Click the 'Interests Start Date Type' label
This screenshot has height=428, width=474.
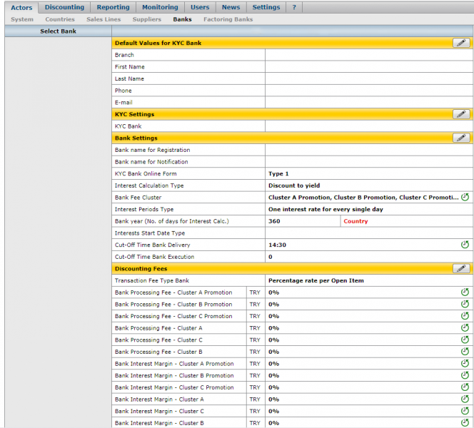150,233
